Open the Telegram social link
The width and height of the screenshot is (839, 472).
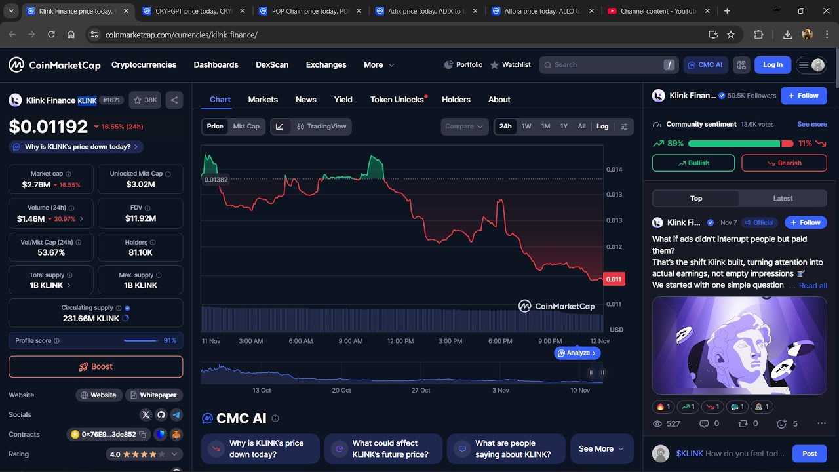[x=176, y=414]
